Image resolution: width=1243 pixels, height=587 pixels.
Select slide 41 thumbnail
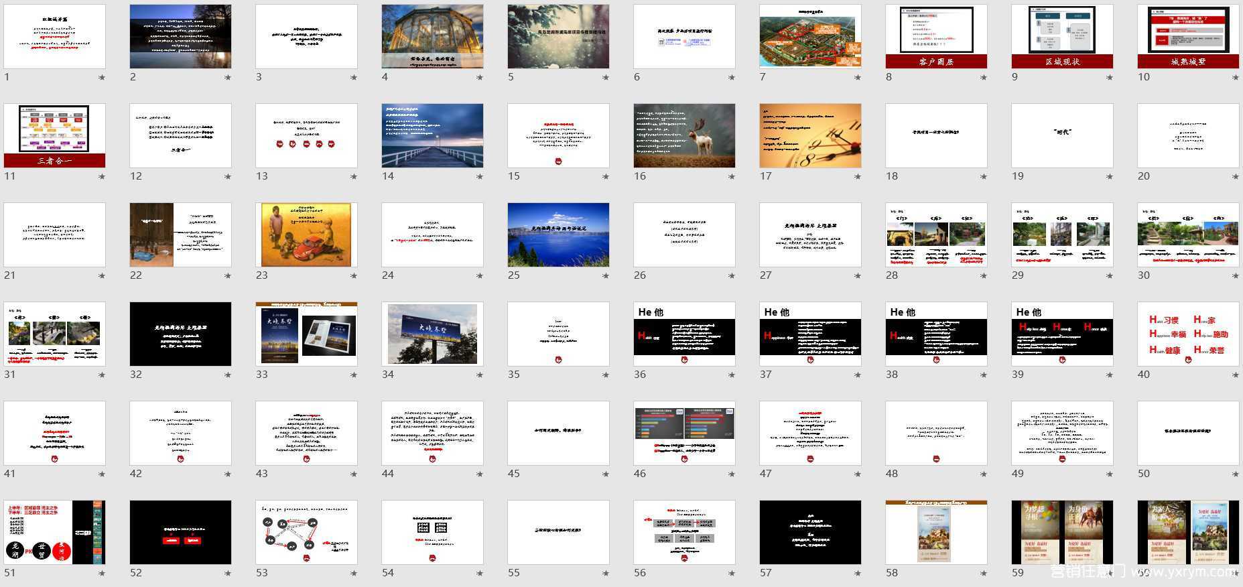54,433
